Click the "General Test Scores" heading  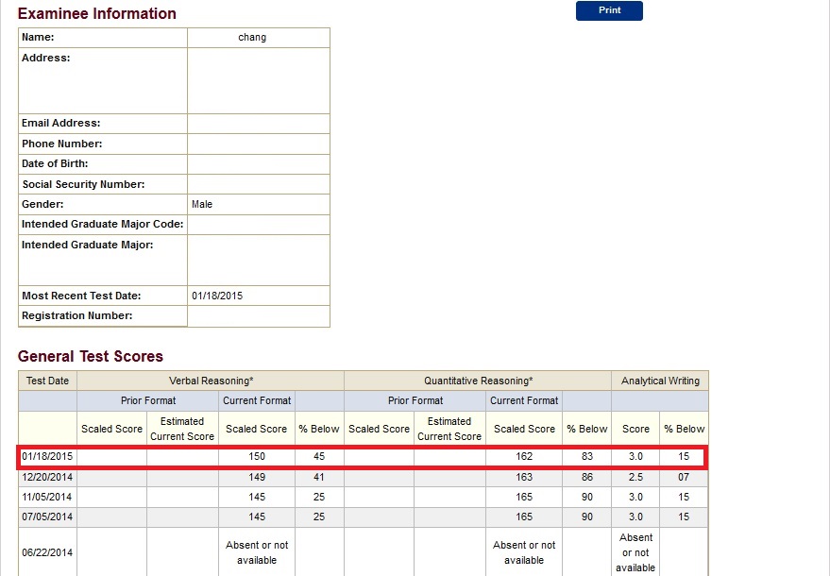point(91,356)
